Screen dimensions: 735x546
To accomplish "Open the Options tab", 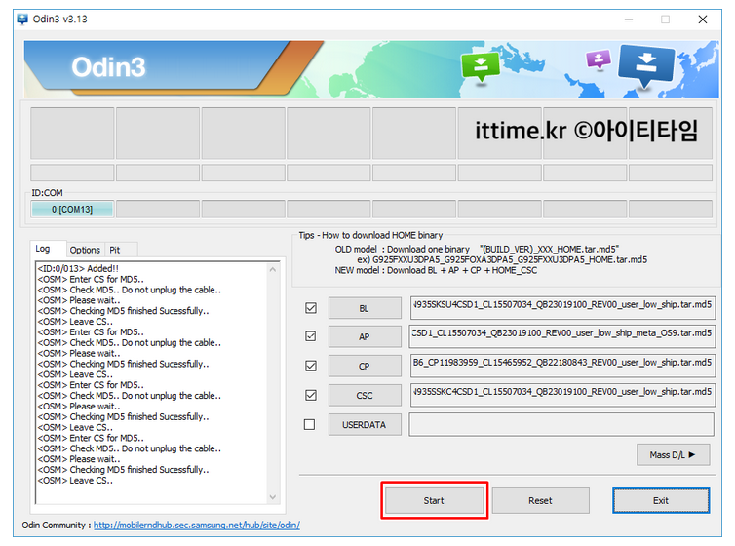I will coord(85,250).
